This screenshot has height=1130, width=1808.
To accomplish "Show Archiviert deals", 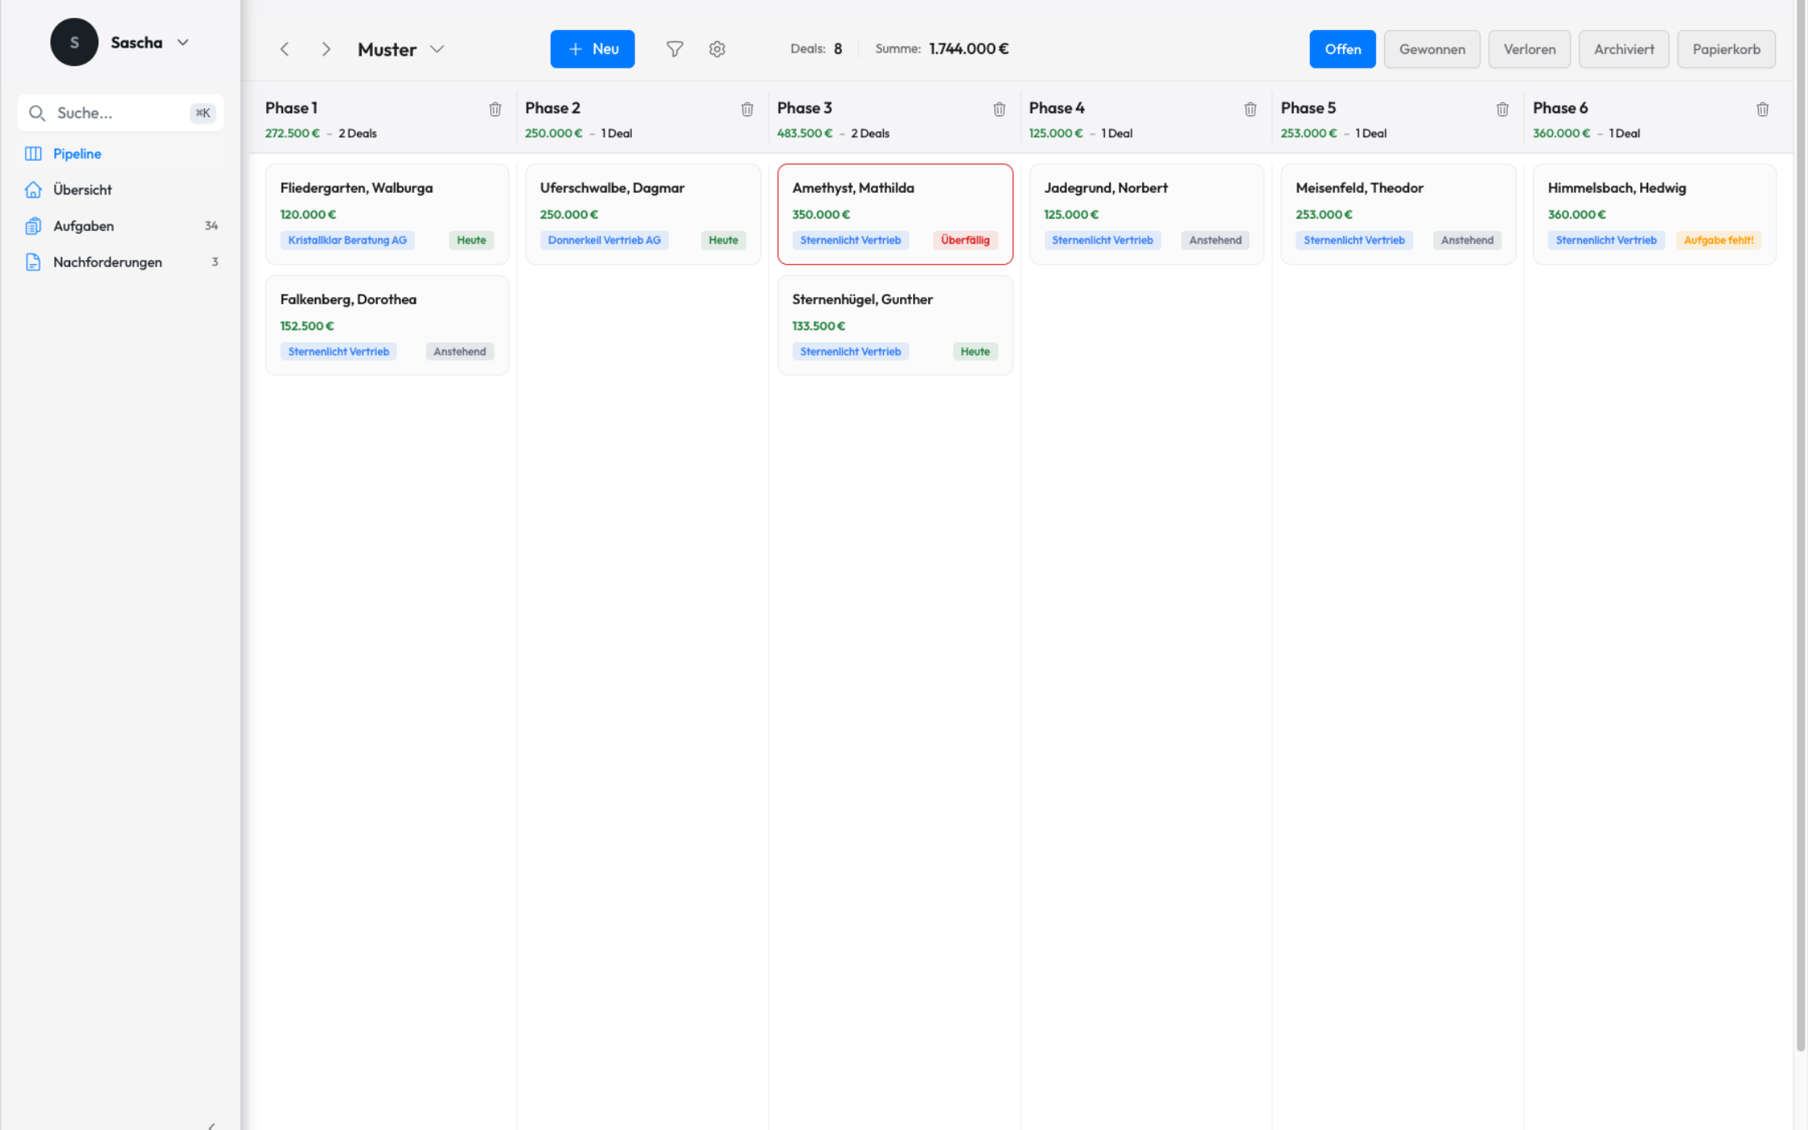I will [x=1623, y=48].
